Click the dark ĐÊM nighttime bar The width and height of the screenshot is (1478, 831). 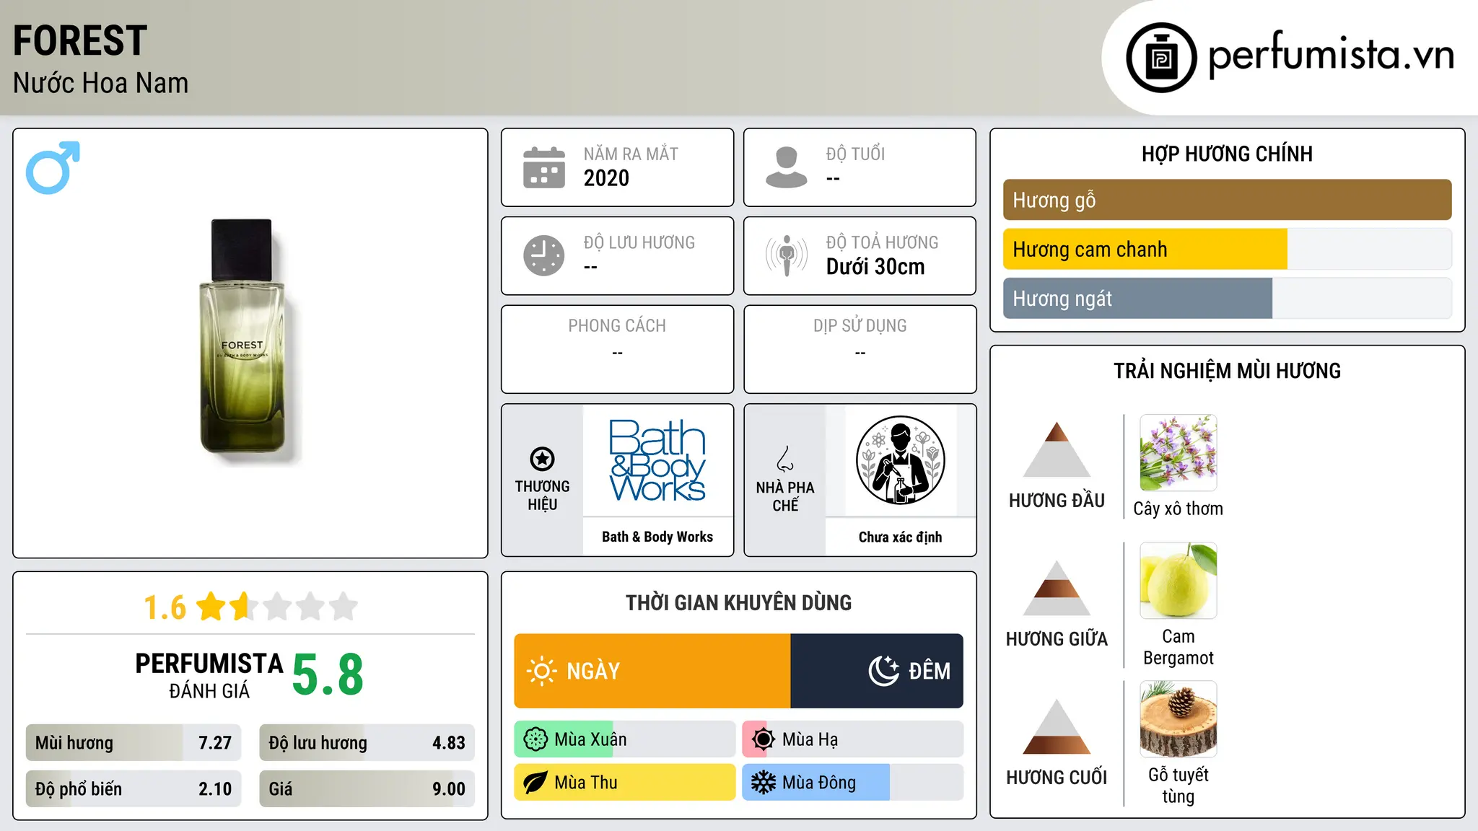click(877, 671)
